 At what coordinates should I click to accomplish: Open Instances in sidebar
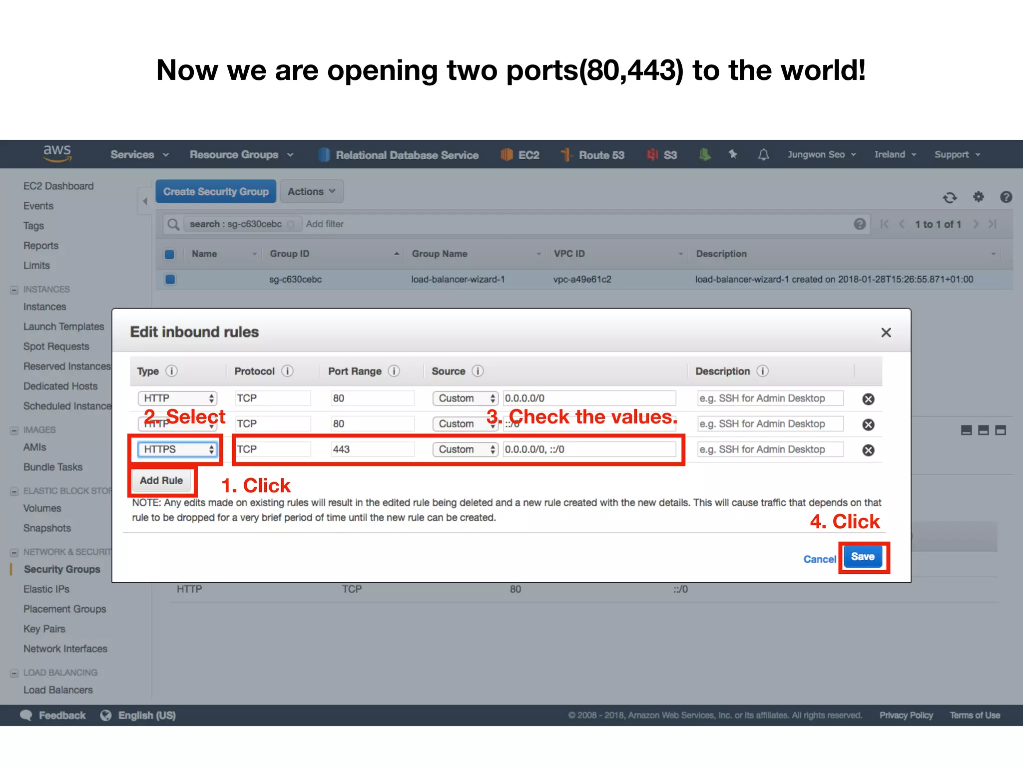click(44, 307)
